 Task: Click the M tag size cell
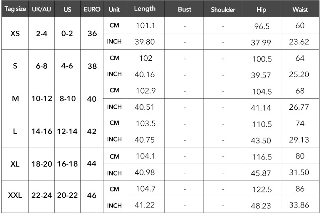(15, 99)
